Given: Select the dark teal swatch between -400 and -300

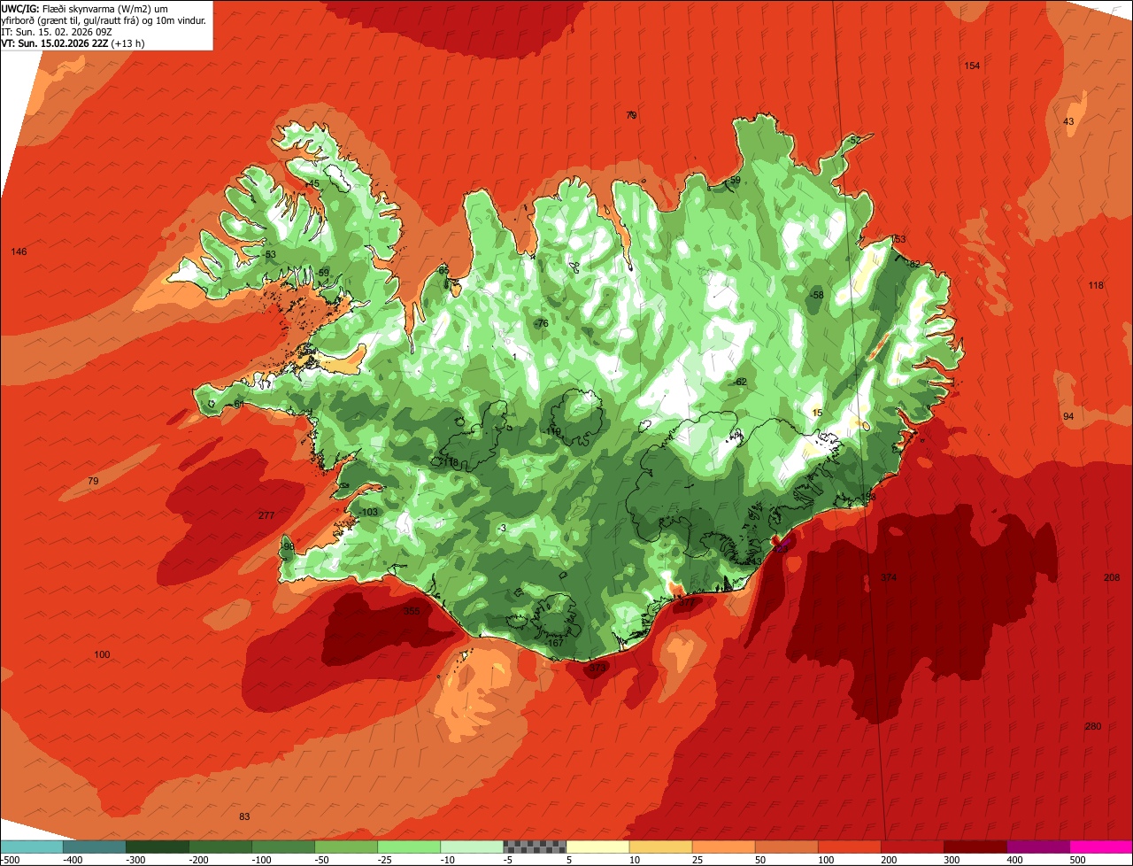Looking at the screenshot, I should pos(95,847).
